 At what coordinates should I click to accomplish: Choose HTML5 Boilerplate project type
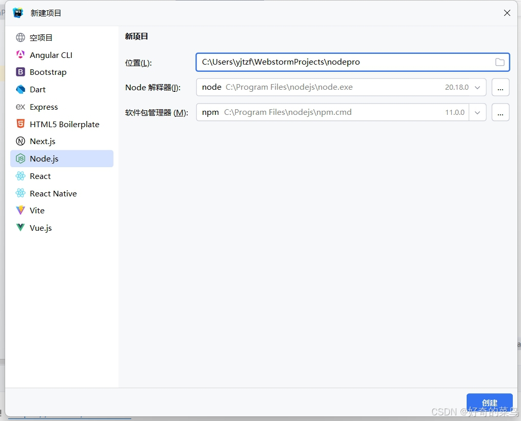coord(62,124)
